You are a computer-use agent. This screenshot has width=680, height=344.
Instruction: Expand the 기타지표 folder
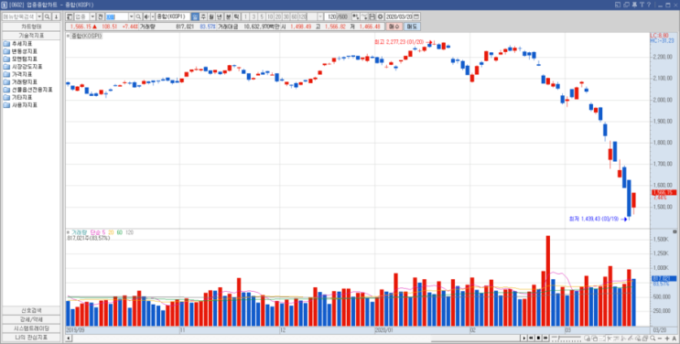click(17, 97)
